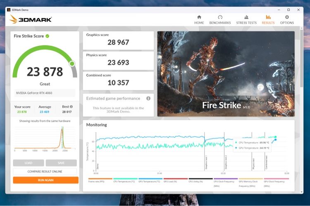Viewport: 310px width, 206px height.
Task: Click the Graphics test 2 marker line
Action: pos(224,152)
